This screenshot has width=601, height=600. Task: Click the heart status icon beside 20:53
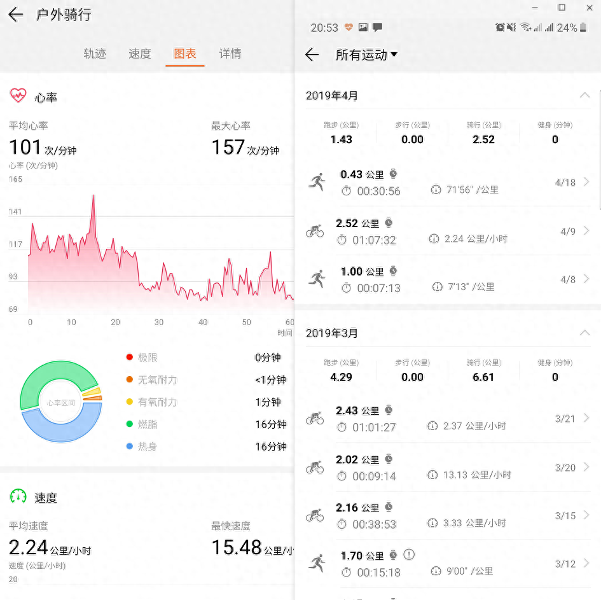point(349,27)
